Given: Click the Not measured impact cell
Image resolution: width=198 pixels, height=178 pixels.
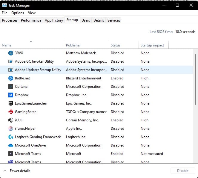Looking at the screenshot, I should tap(152, 154).
